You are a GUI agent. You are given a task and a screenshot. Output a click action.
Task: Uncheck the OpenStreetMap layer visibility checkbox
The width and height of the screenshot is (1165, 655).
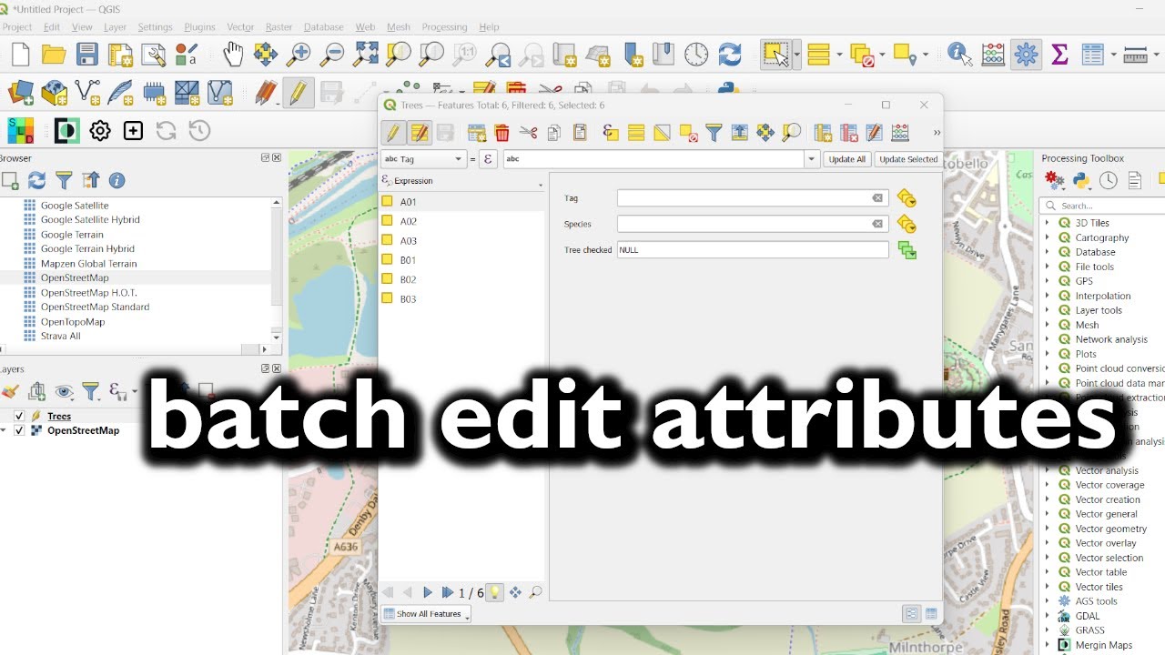coord(18,430)
